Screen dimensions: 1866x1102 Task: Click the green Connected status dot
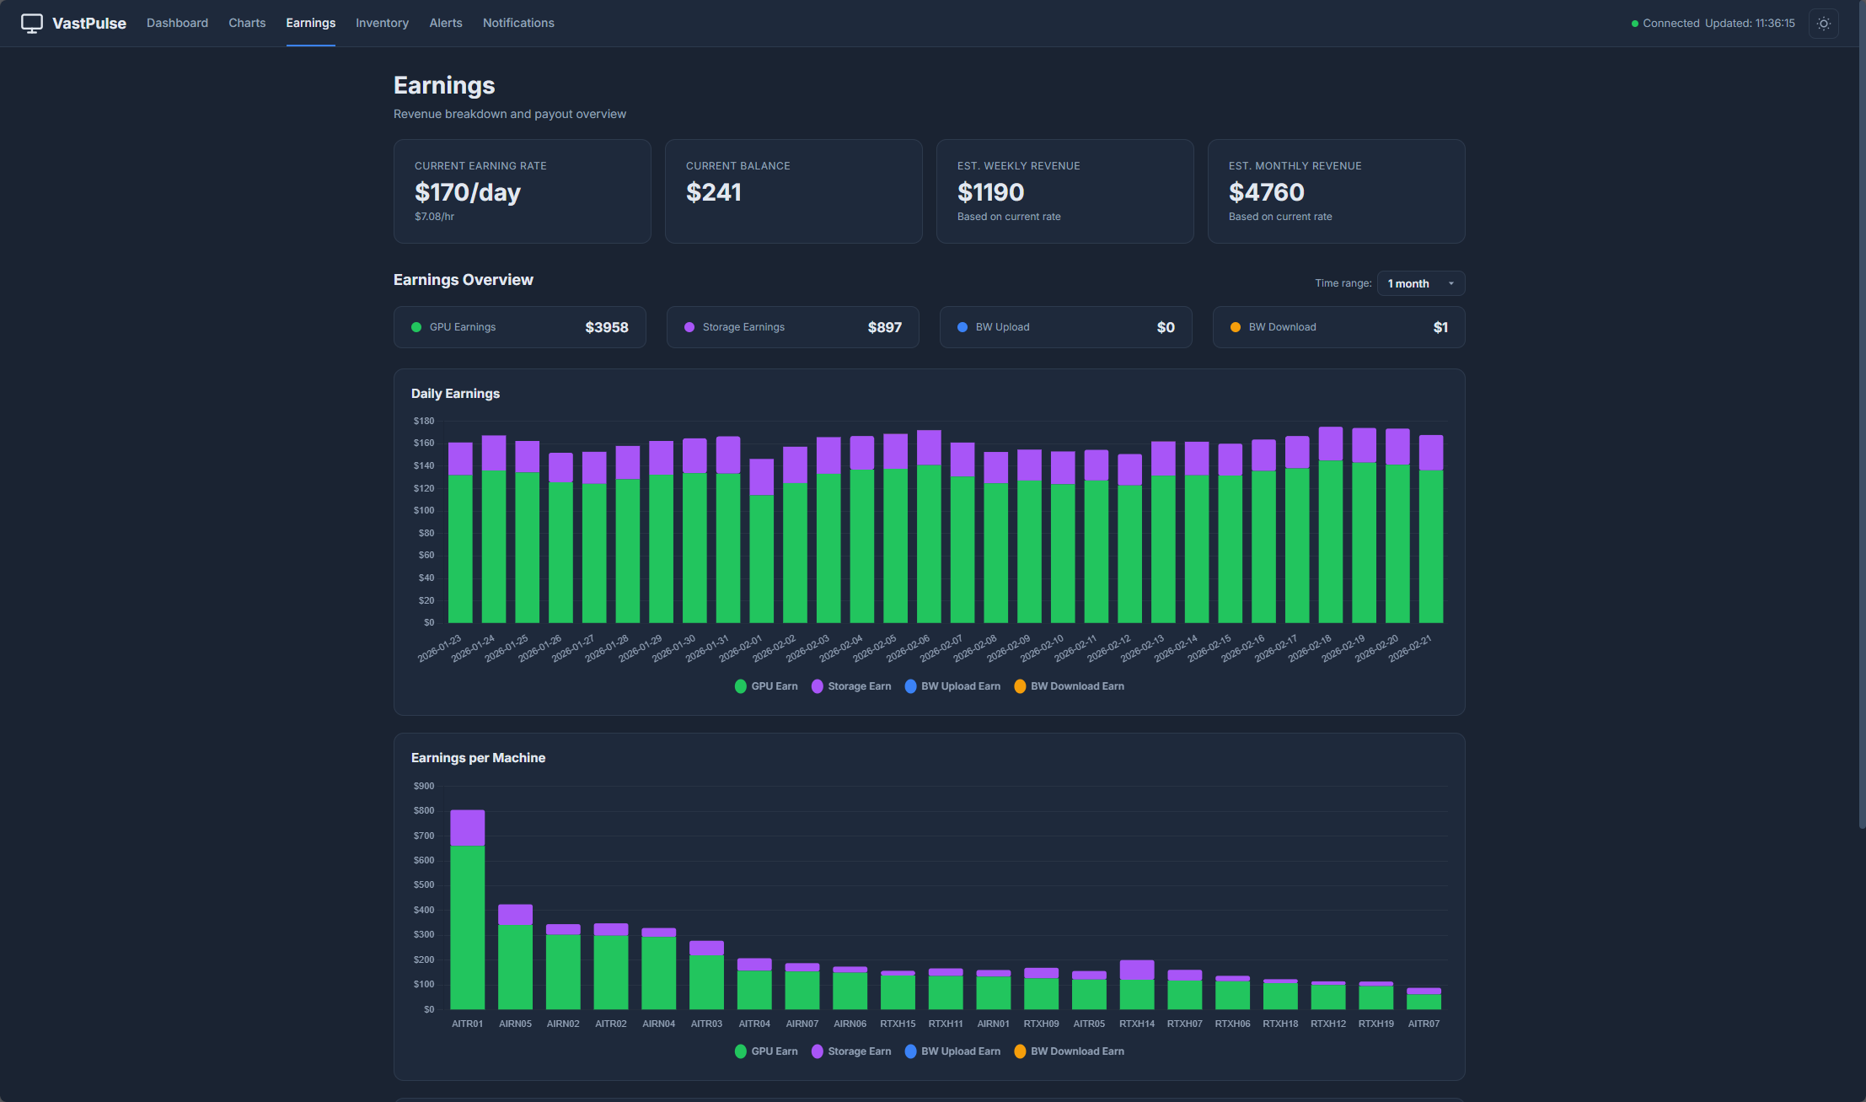pyautogui.click(x=1634, y=24)
